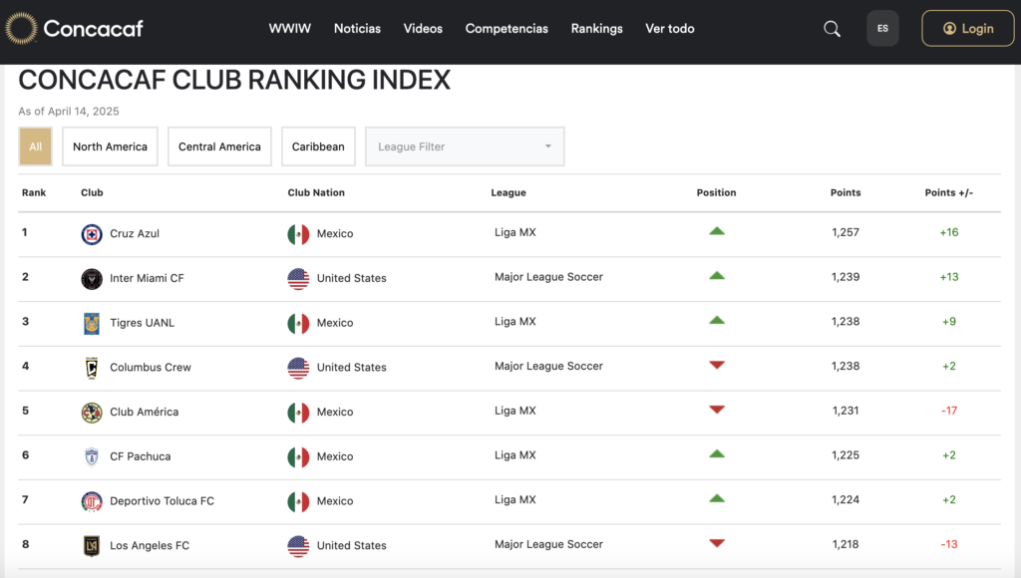The image size is (1021, 578).
Task: Open the Rankings menu item
Action: pyautogui.click(x=596, y=29)
